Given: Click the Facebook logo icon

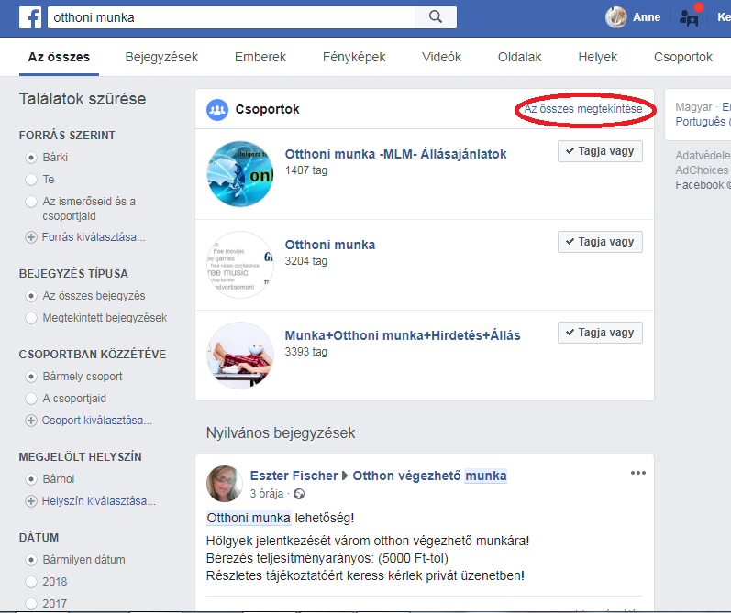Looking at the screenshot, I should coord(30,17).
